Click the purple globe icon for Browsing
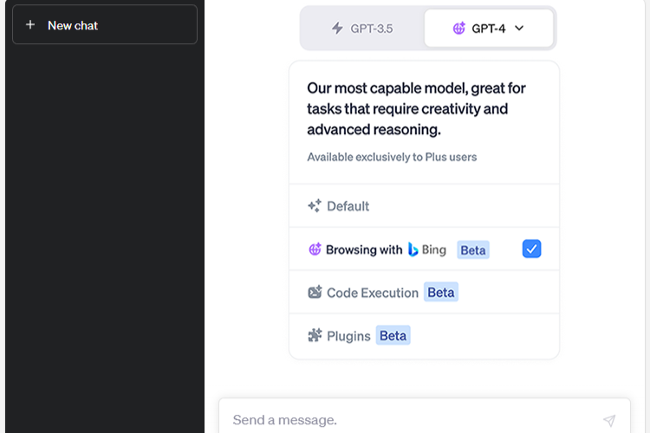The height and width of the screenshot is (433, 650). (x=315, y=249)
